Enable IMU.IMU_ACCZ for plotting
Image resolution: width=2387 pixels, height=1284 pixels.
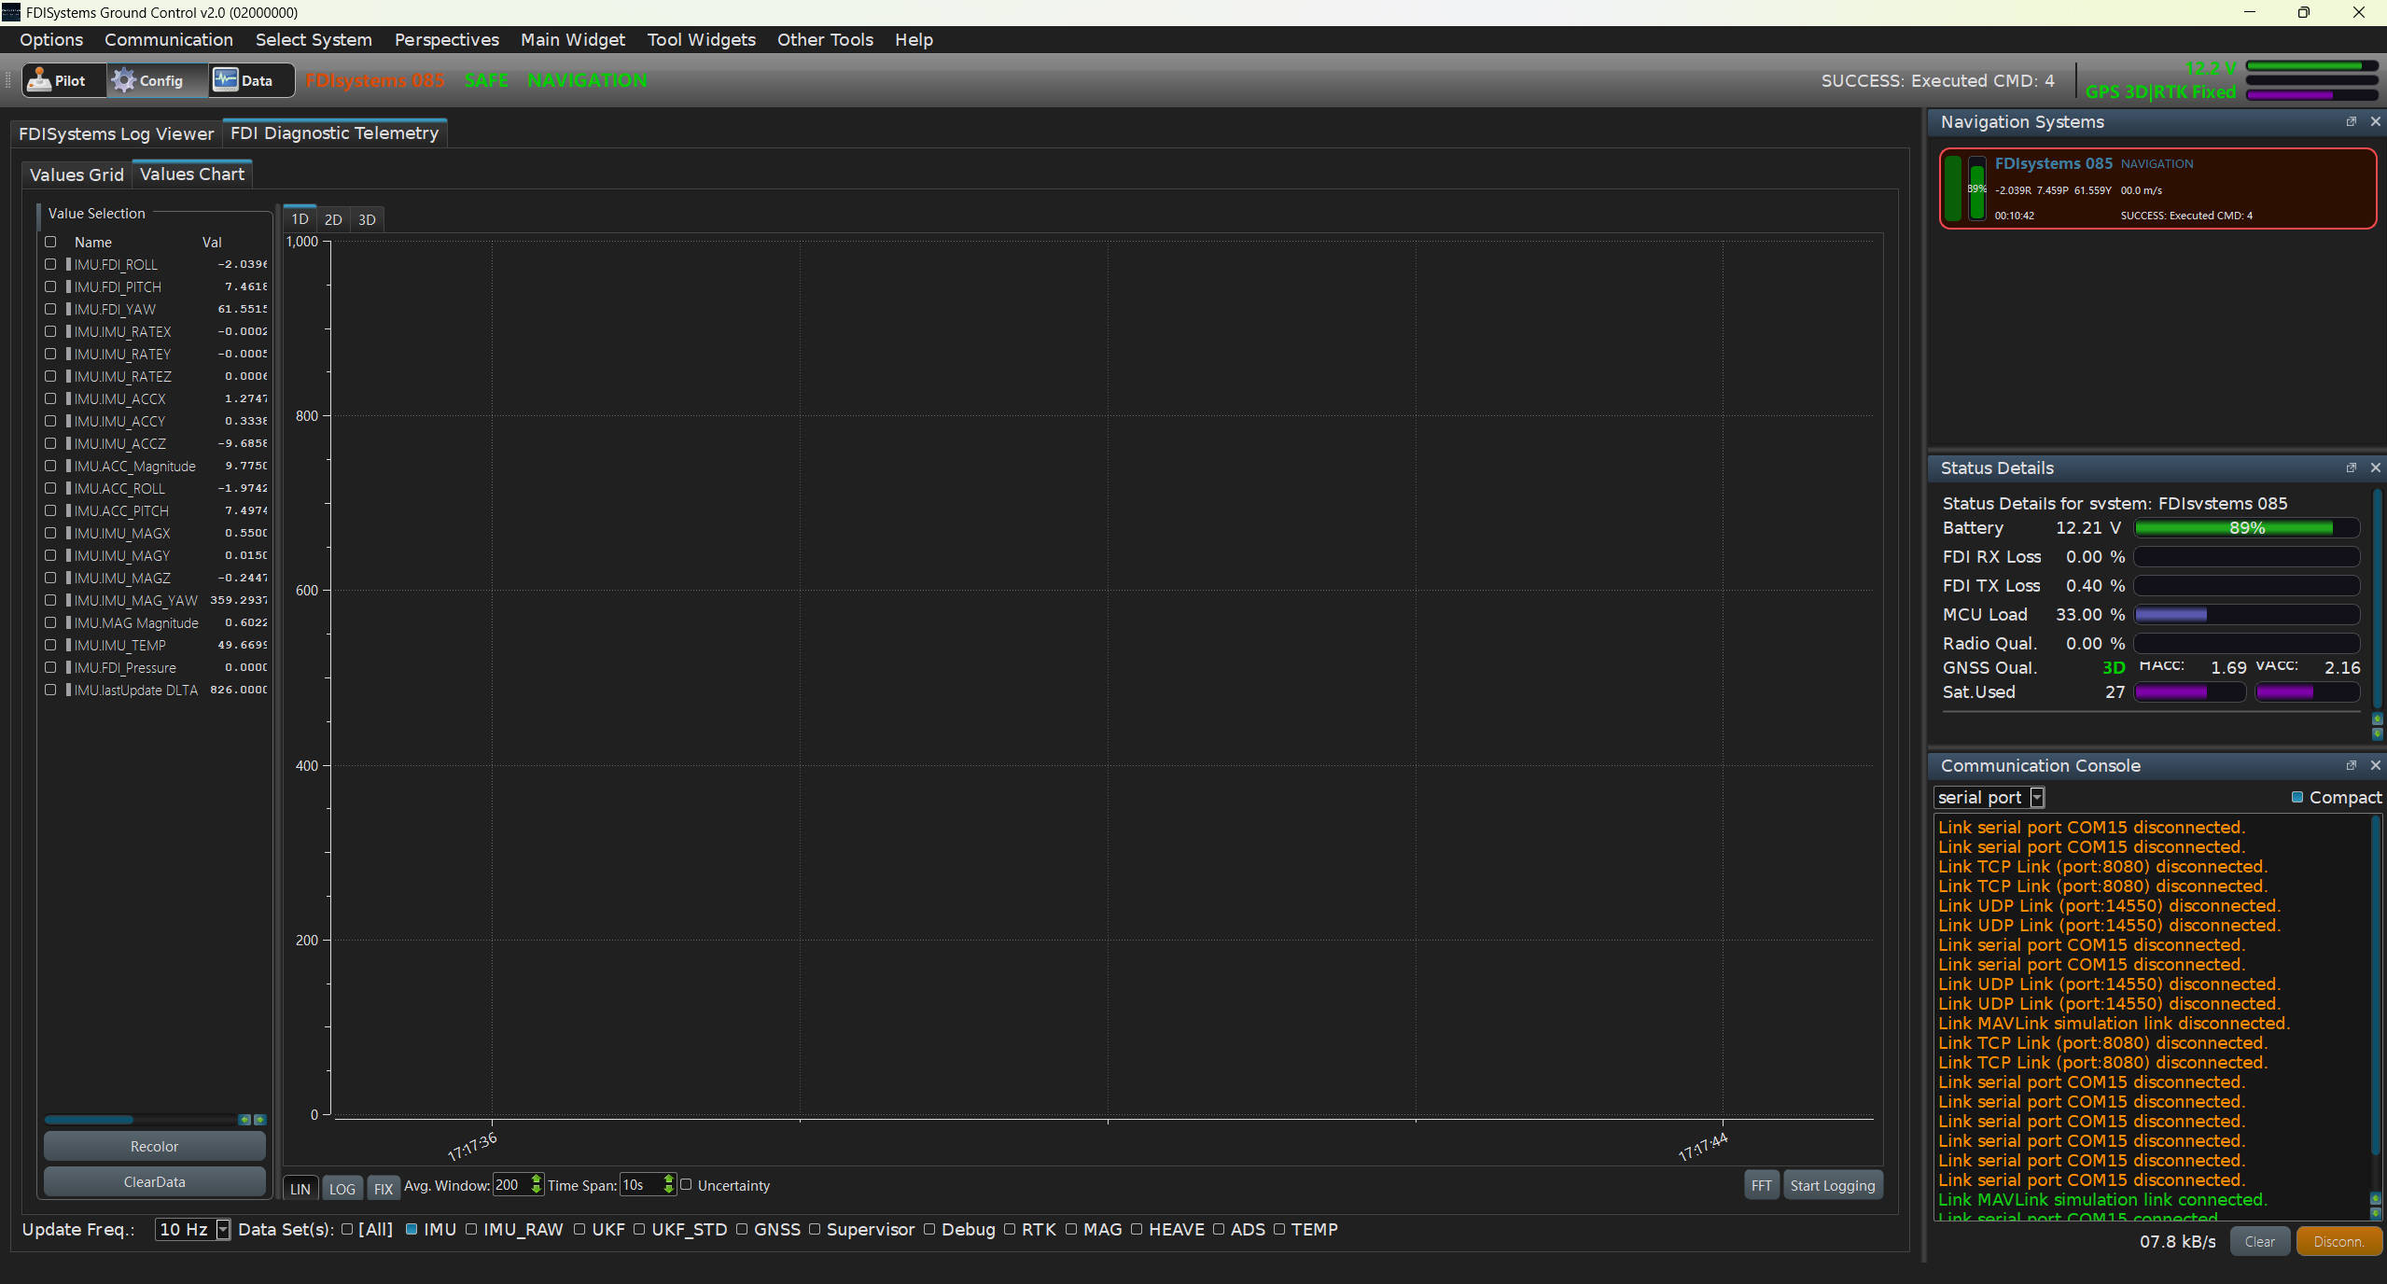click(50, 443)
